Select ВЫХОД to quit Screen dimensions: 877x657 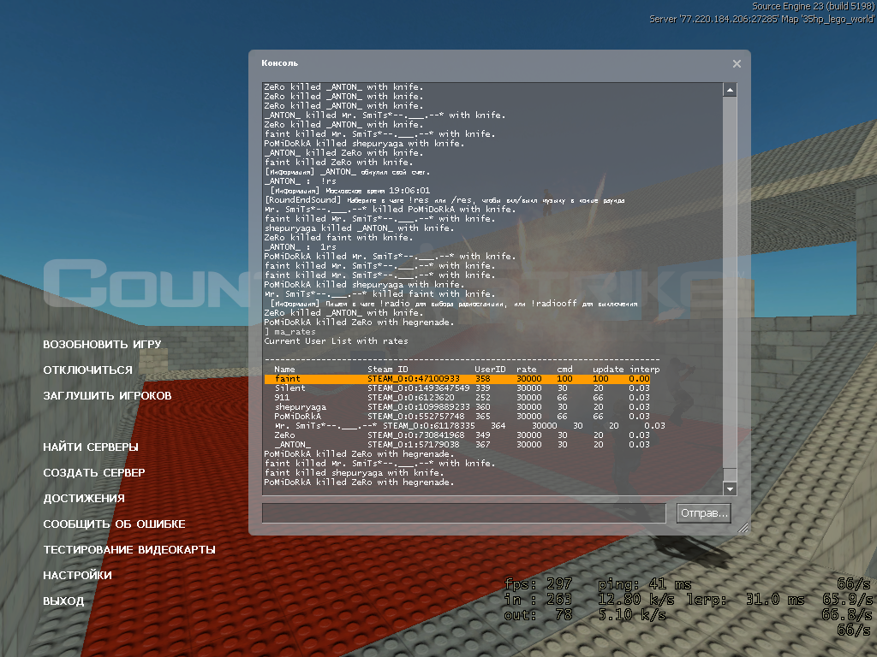coord(63,601)
